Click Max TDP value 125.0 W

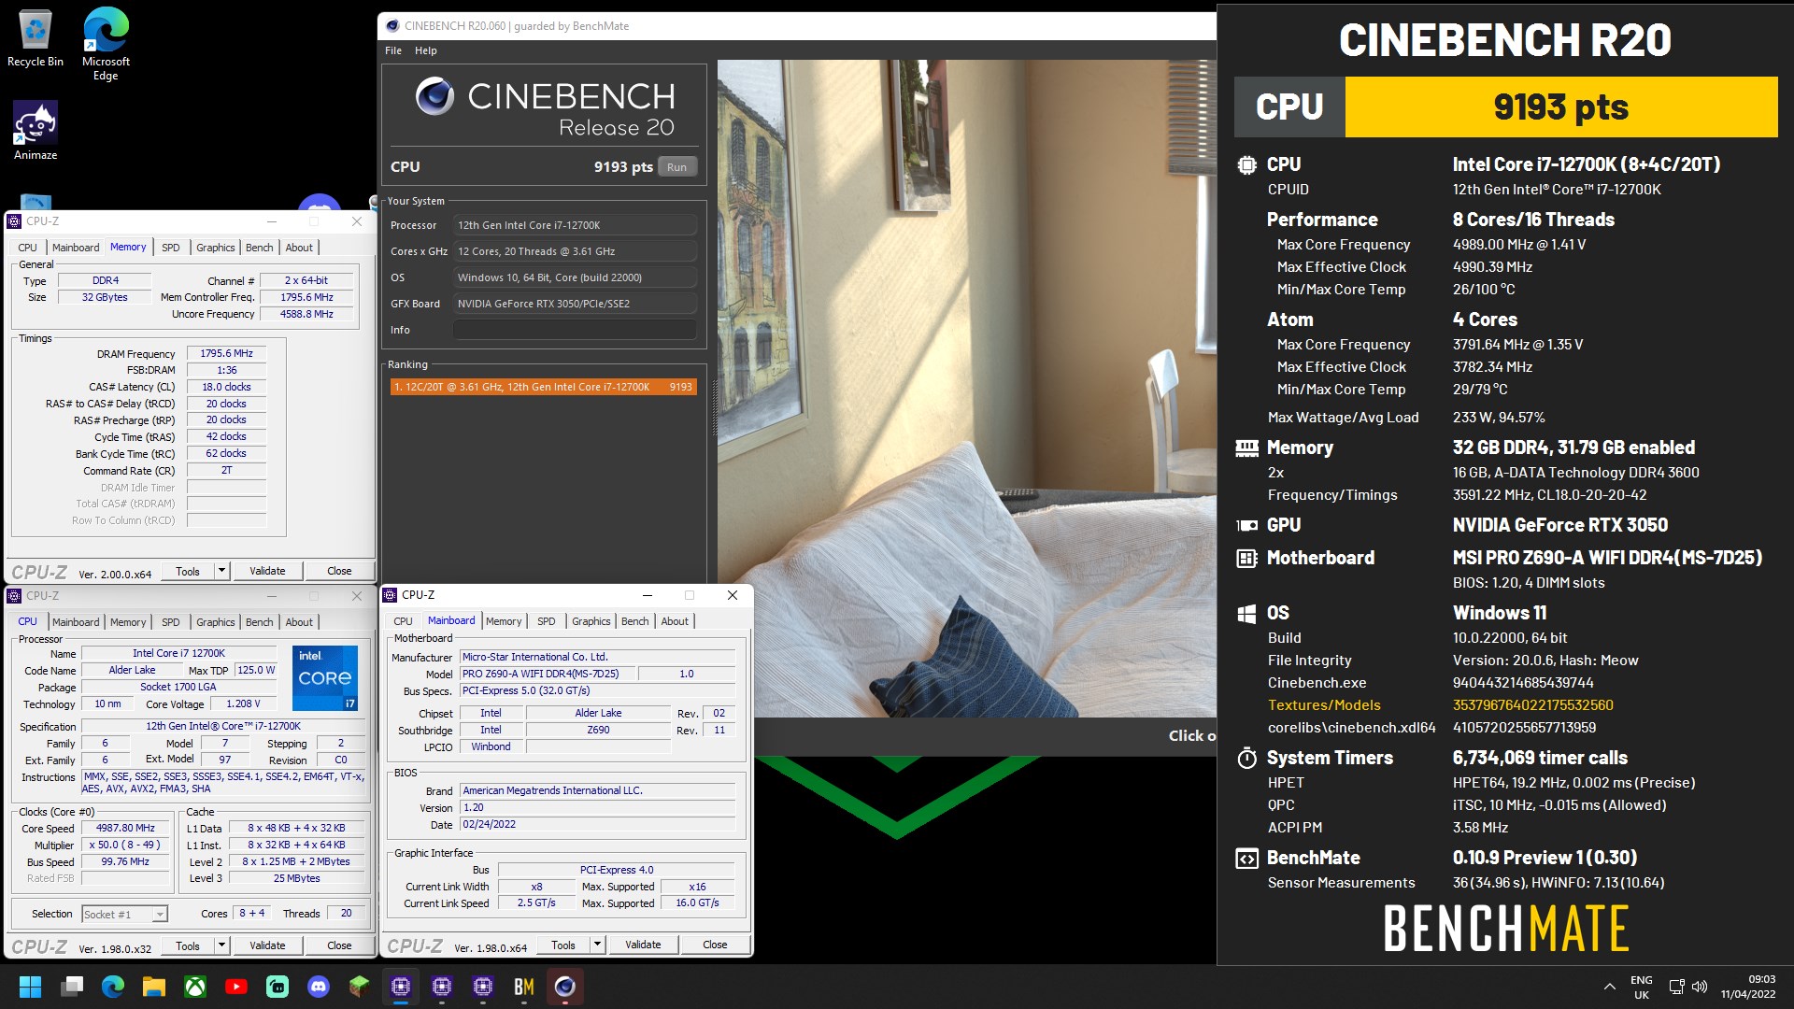[256, 670]
